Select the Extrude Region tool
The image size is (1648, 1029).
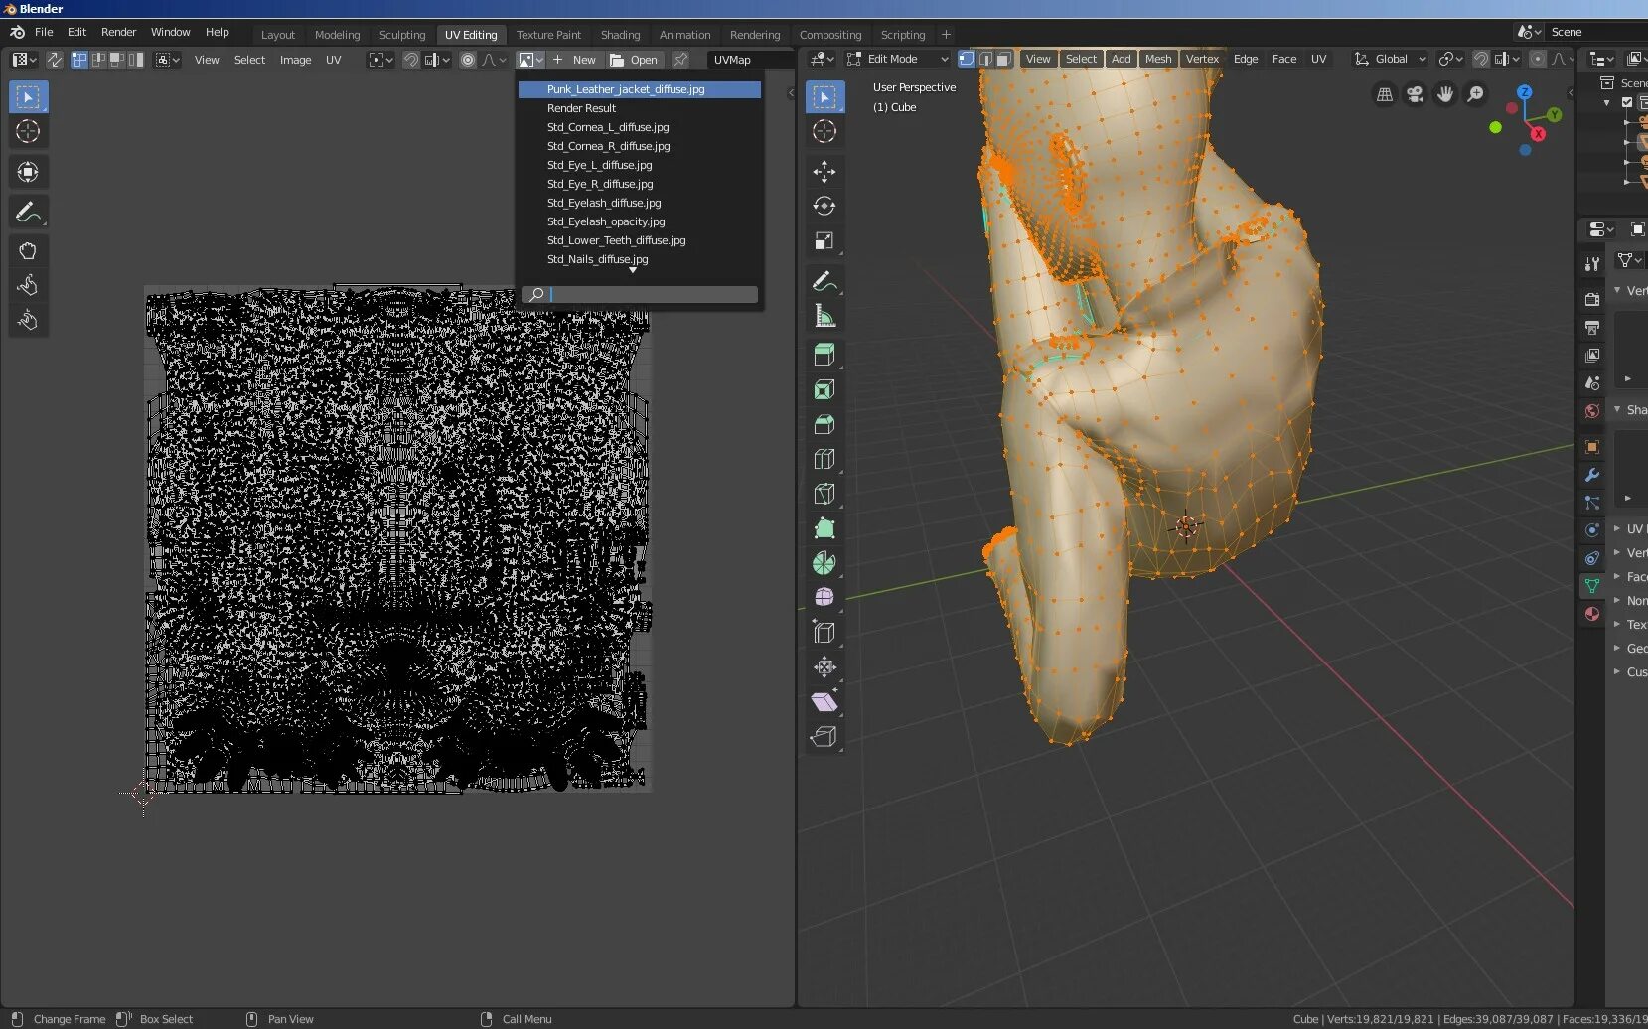[824, 355]
